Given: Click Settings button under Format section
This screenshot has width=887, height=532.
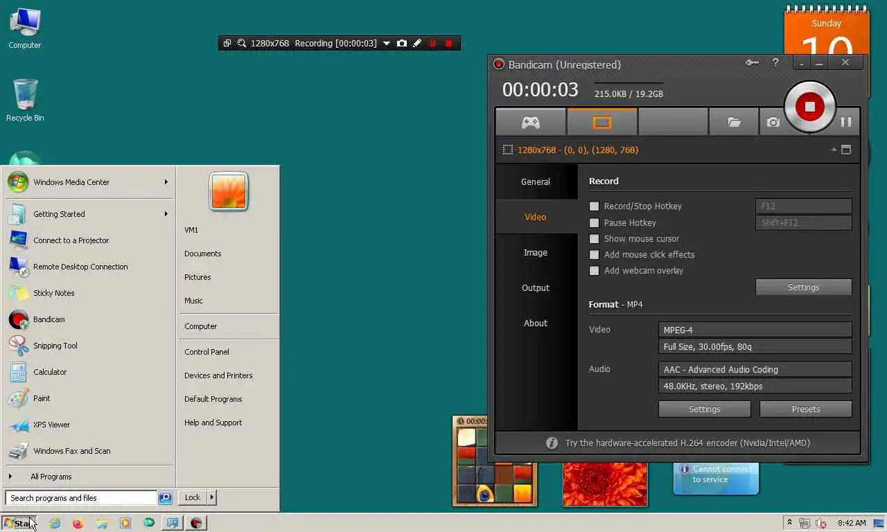Looking at the screenshot, I should coord(704,409).
